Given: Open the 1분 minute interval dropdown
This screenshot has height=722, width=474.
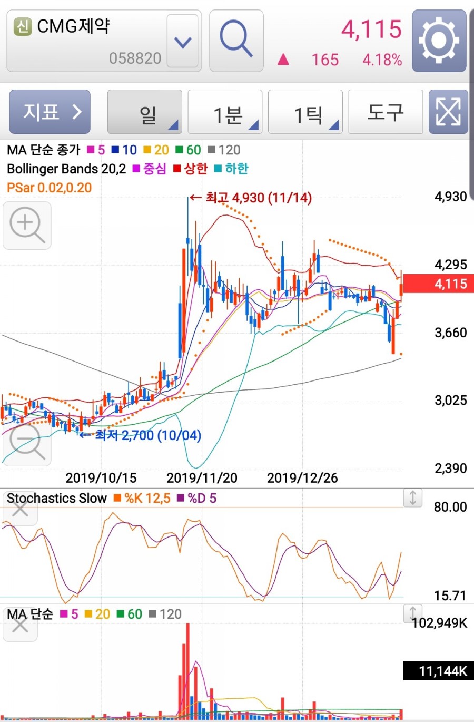Looking at the screenshot, I should 225,112.
